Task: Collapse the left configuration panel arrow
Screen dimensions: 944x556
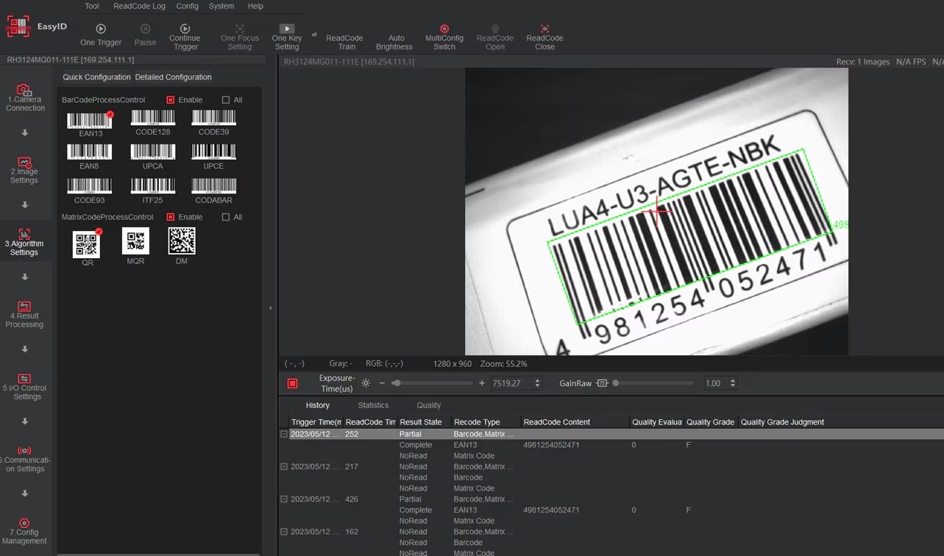Action: (270, 308)
